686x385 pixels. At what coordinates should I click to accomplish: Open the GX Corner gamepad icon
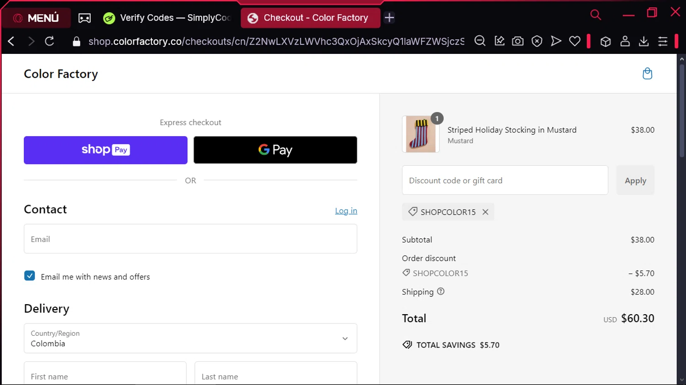pyautogui.click(x=85, y=18)
